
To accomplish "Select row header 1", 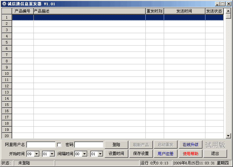I will click(x=7, y=17).
